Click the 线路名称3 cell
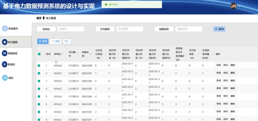 point(87,104)
